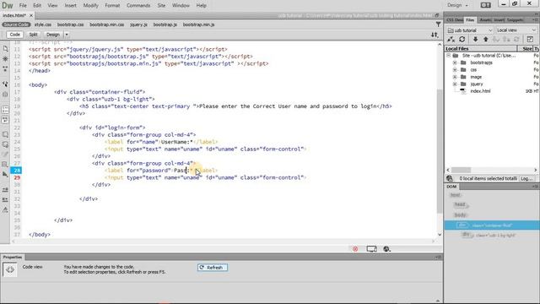This screenshot has height=304, width=540.
Task: Open the Help menu
Action: (201, 6)
